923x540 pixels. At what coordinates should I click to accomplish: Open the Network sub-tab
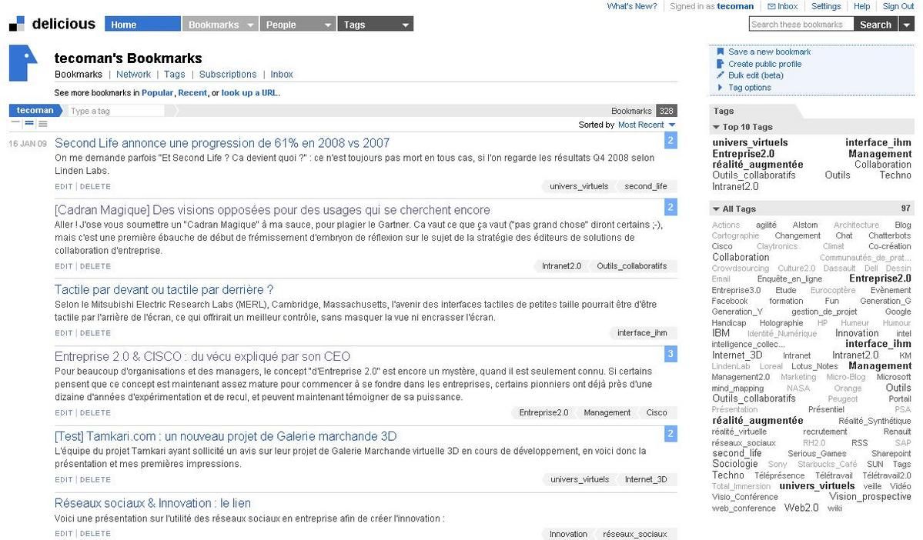click(x=134, y=74)
